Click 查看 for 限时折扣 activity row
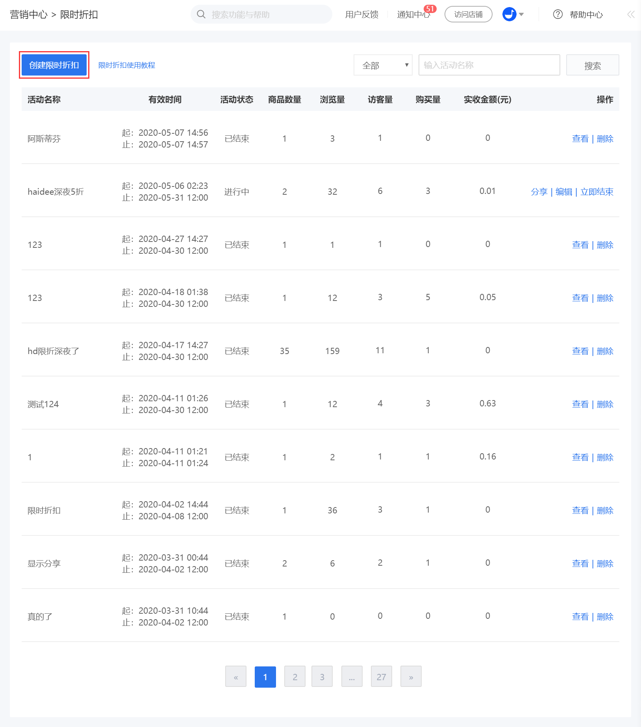Screen dimensions: 641x727 [580, 510]
